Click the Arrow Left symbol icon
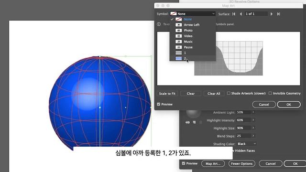 [x=178, y=25]
